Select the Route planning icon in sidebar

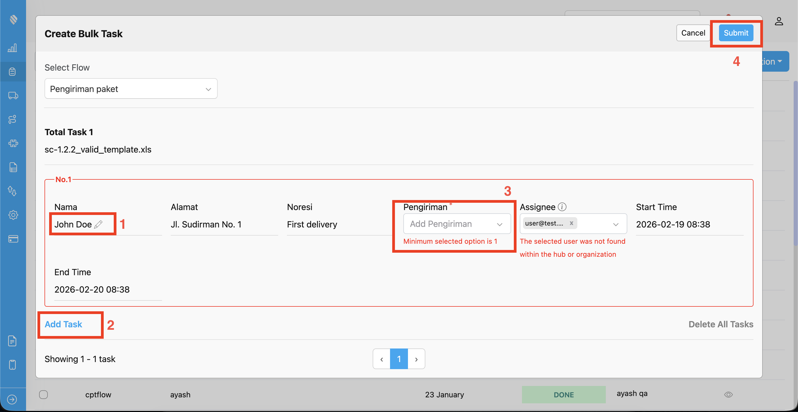13,119
